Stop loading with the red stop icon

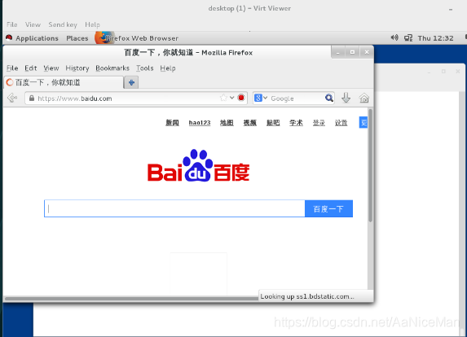pyautogui.click(x=241, y=98)
